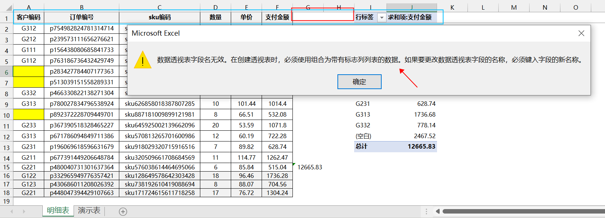Screen dimensions: 605x218
Task: Click the previous sheet navigation arrow
Action: point(12,211)
